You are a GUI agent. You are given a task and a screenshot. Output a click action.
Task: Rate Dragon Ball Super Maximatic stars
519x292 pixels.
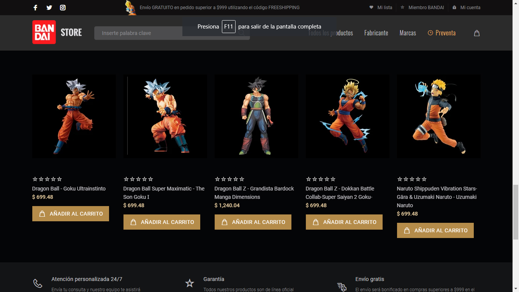(x=138, y=179)
